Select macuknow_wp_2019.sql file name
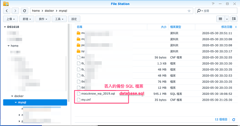The height and width of the screenshot is (126, 240). (98, 94)
